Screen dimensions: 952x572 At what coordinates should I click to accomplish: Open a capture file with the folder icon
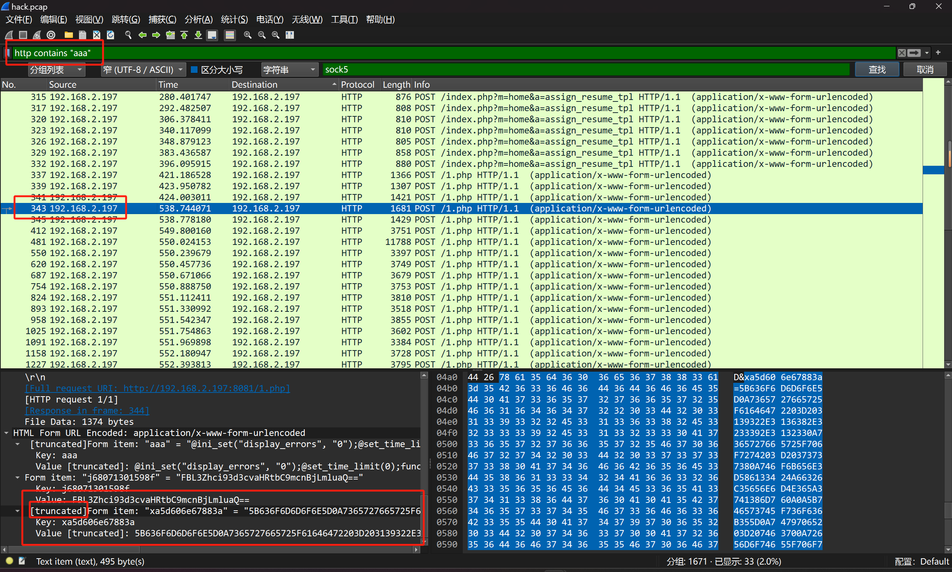(69, 35)
